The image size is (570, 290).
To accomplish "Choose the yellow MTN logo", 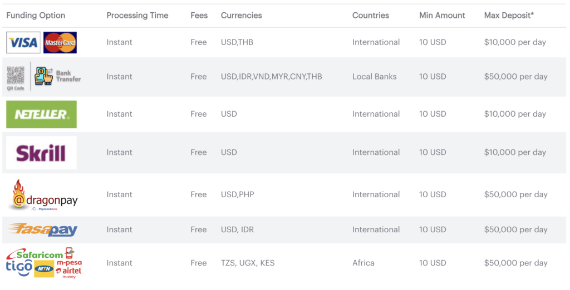I will click(43, 269).
